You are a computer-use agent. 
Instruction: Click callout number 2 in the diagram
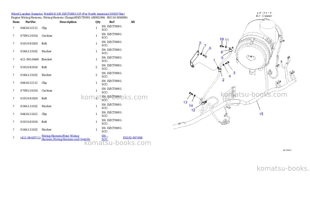click(x=223, y=80)
